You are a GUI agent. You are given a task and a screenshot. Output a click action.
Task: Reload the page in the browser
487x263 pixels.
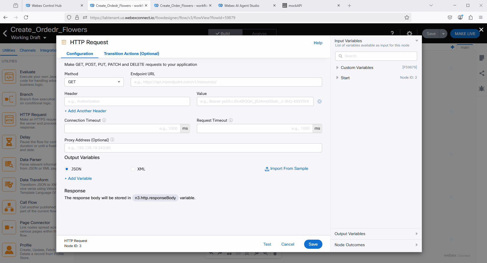coord(26,17)
